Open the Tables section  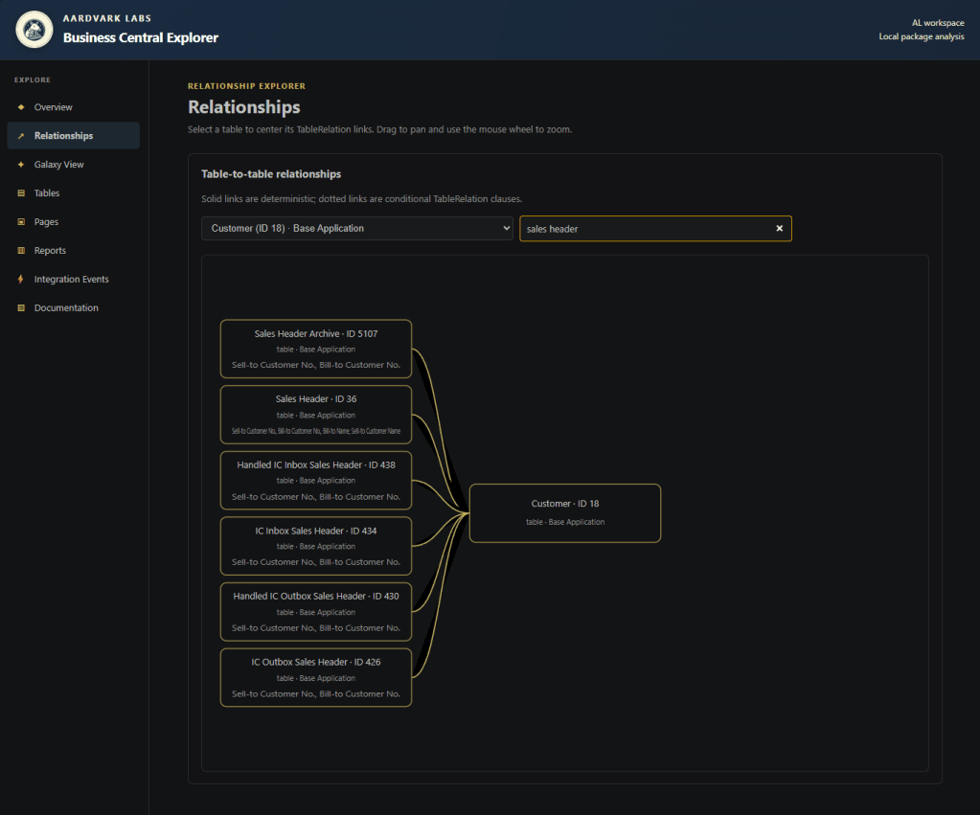(x=73, y=193)
